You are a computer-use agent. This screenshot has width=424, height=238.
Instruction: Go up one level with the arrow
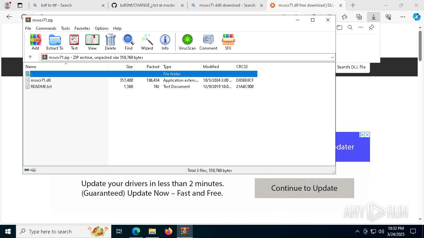30,57
